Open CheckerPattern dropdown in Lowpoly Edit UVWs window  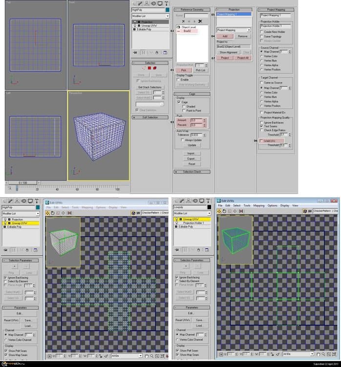[x=325, y=211]
